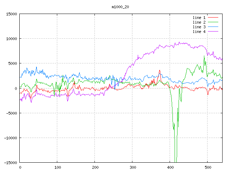Click the -5000 y-axis tick label
The width and height of the screenshot is (229, 172).
pyautogui.click(x=12, y=113)
